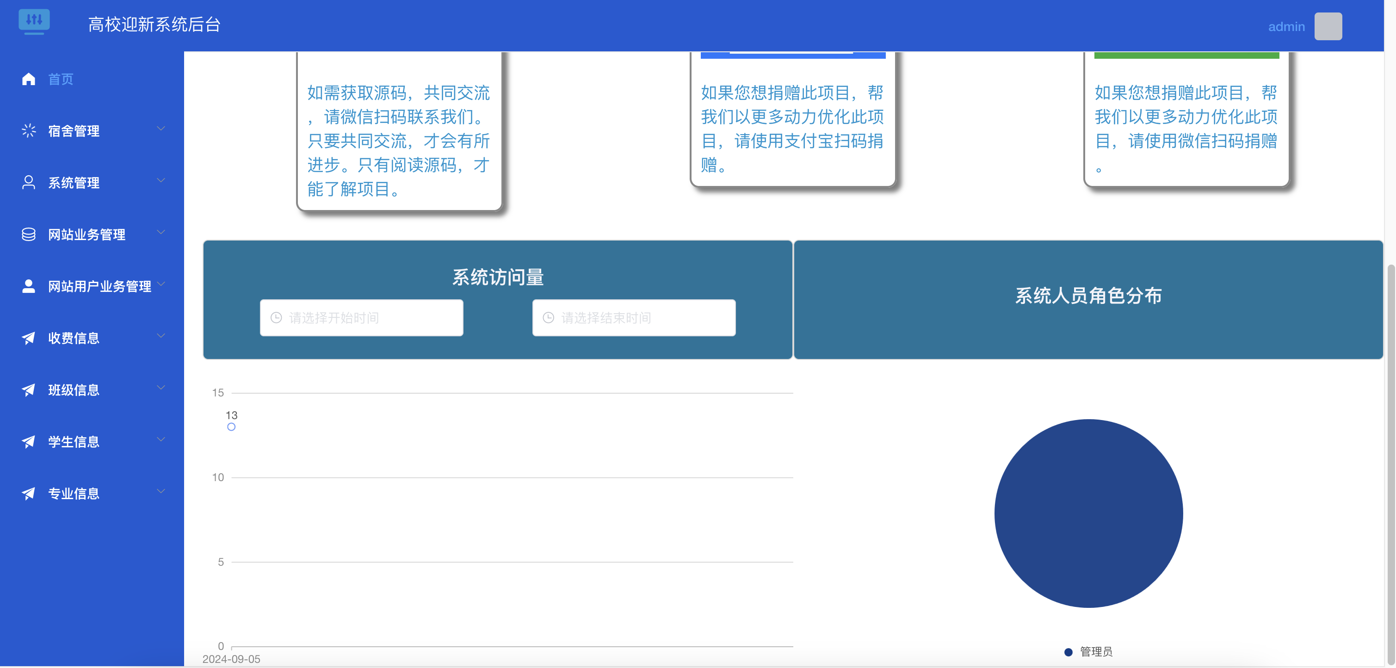Expand the 收费信息 menu chevron
1396x668 pixels.
click(161, 336)
